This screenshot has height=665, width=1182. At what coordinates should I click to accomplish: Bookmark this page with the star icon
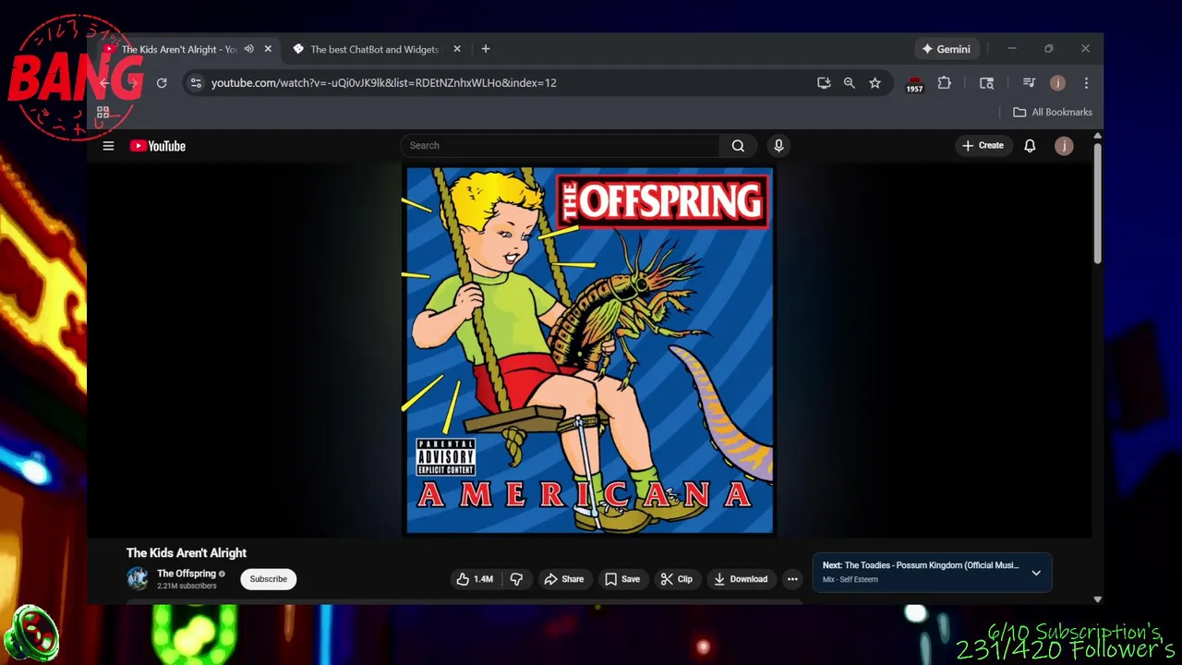[874, 83]
